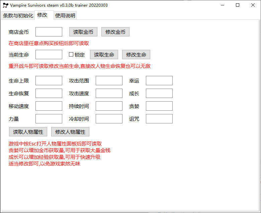Open the 使用说明 tab
This screenshot has width=261, height=213.
[x=65, y=16]
